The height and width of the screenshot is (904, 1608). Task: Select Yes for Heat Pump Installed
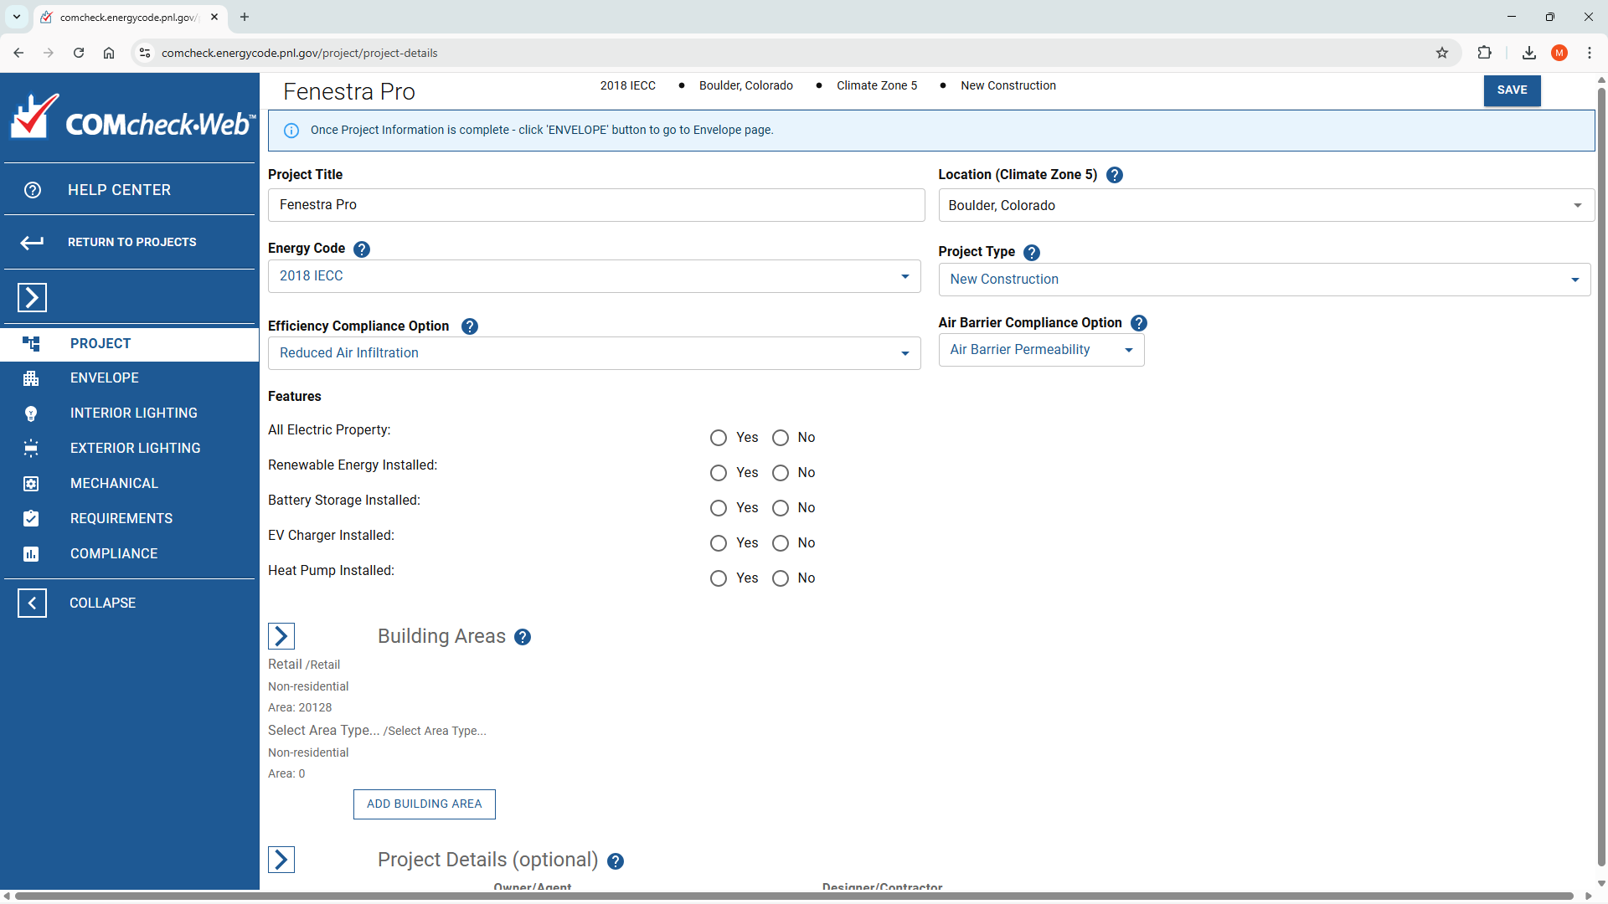719,578
